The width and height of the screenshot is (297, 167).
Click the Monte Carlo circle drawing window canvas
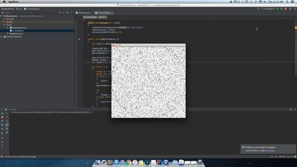pos(148,83)
